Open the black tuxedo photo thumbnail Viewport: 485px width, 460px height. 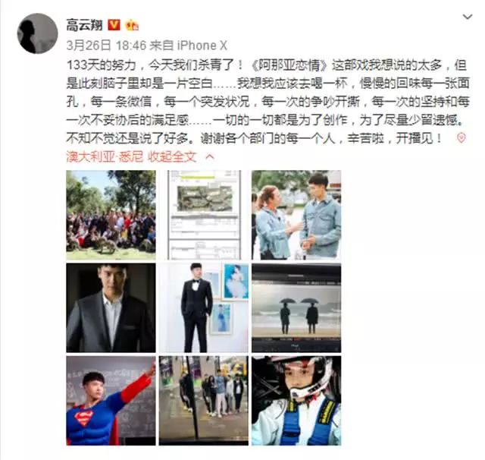[x=204, y=308]
